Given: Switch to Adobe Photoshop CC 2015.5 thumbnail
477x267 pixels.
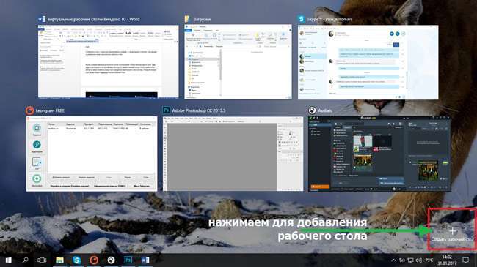Looking at the screenshot, I should [233, 154].
